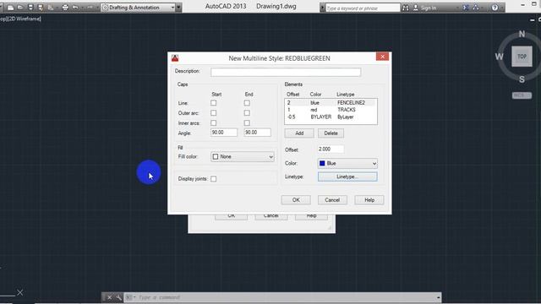Confirm the multiline style with OK
This screenshot has width=541, height=304.
[x=296, y=200]
